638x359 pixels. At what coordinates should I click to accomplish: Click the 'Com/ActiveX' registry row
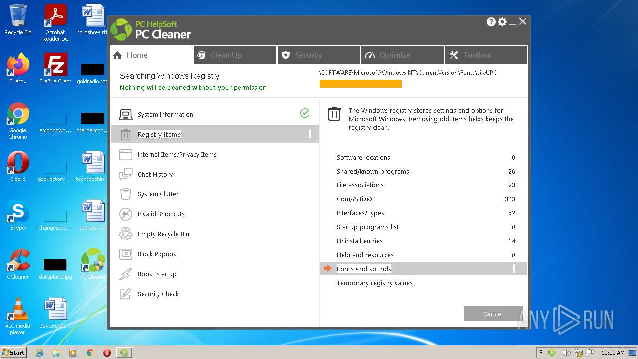424,199
